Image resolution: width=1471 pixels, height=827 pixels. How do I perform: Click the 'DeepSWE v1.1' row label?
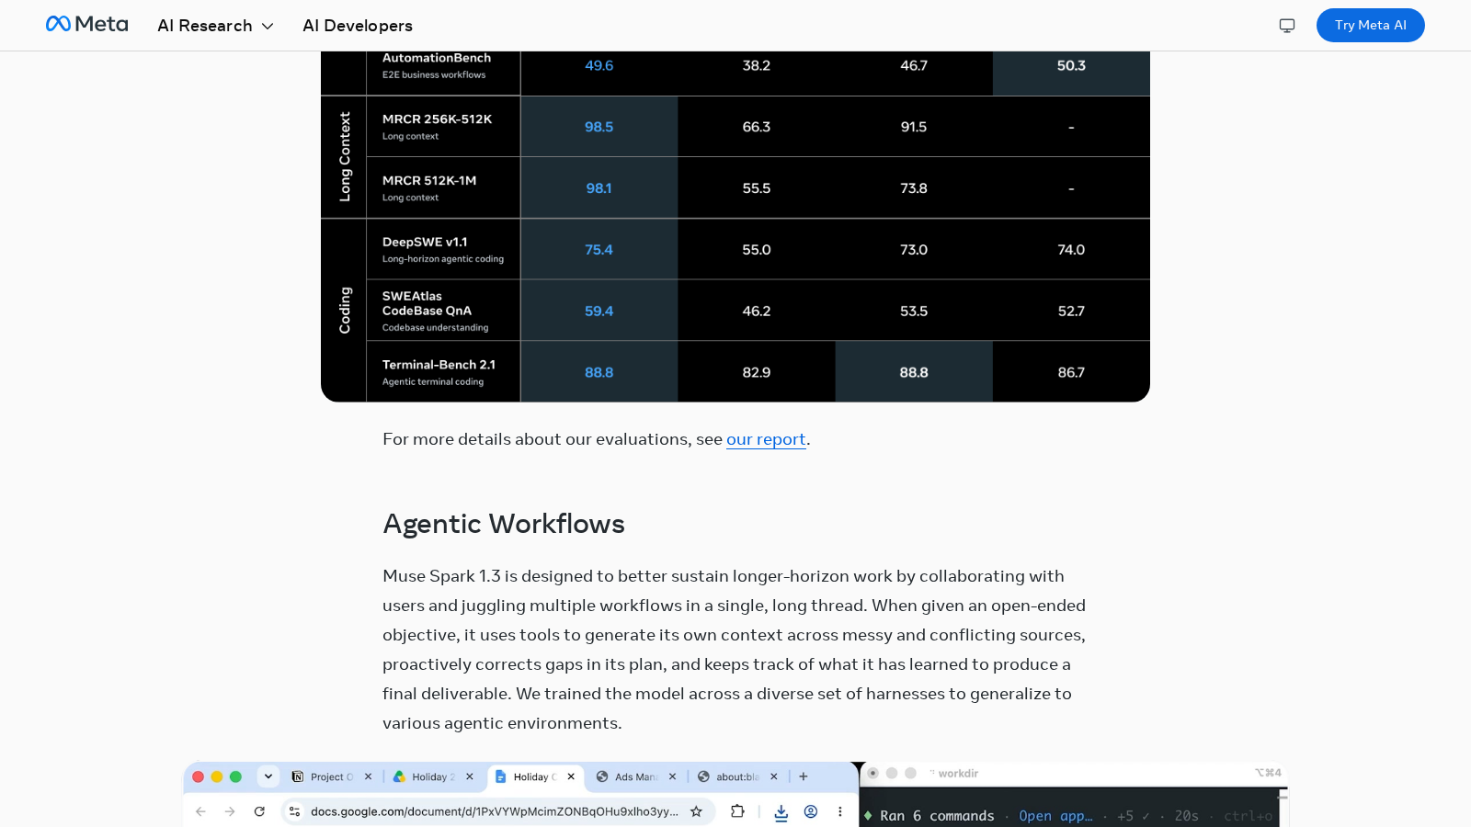pyautogui.click(x=425, y=243)
